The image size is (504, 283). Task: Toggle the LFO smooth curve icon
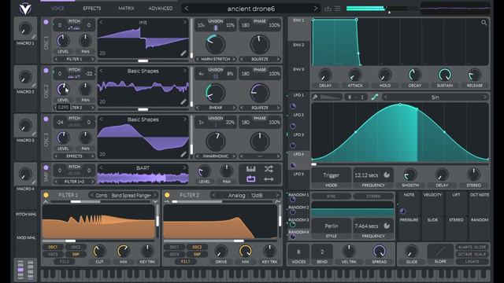[x=375, y=97]
